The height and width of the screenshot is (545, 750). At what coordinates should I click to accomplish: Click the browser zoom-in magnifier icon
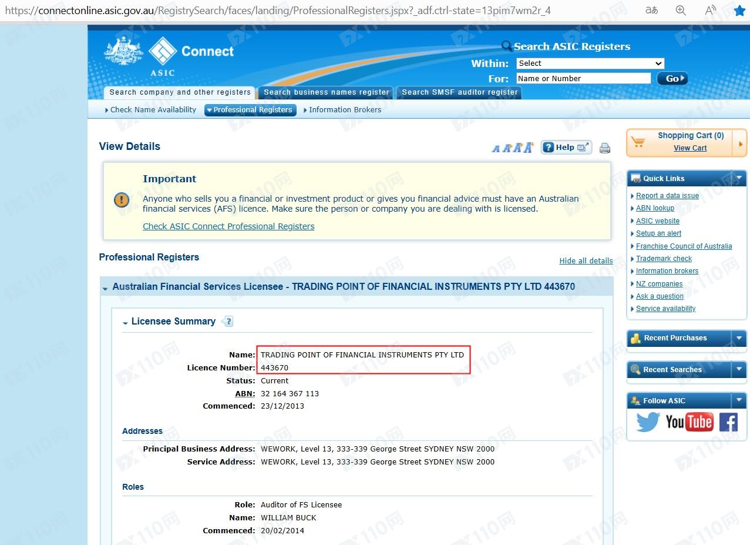pyautogui.click(x=681, y=11)
